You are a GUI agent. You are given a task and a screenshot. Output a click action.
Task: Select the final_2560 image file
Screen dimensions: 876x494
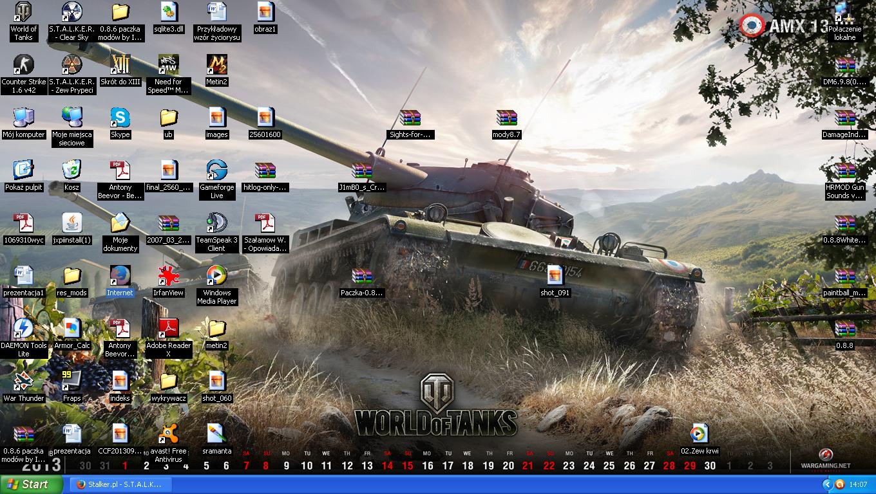pyautogui.click(x=169, y=170)
